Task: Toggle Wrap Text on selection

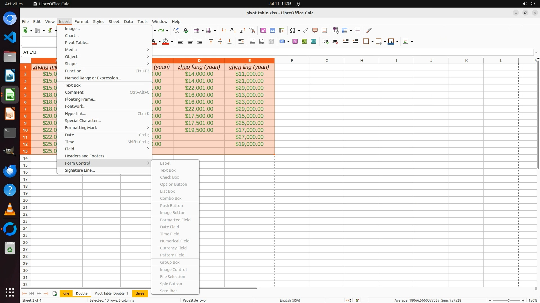Action: [241, 42]
